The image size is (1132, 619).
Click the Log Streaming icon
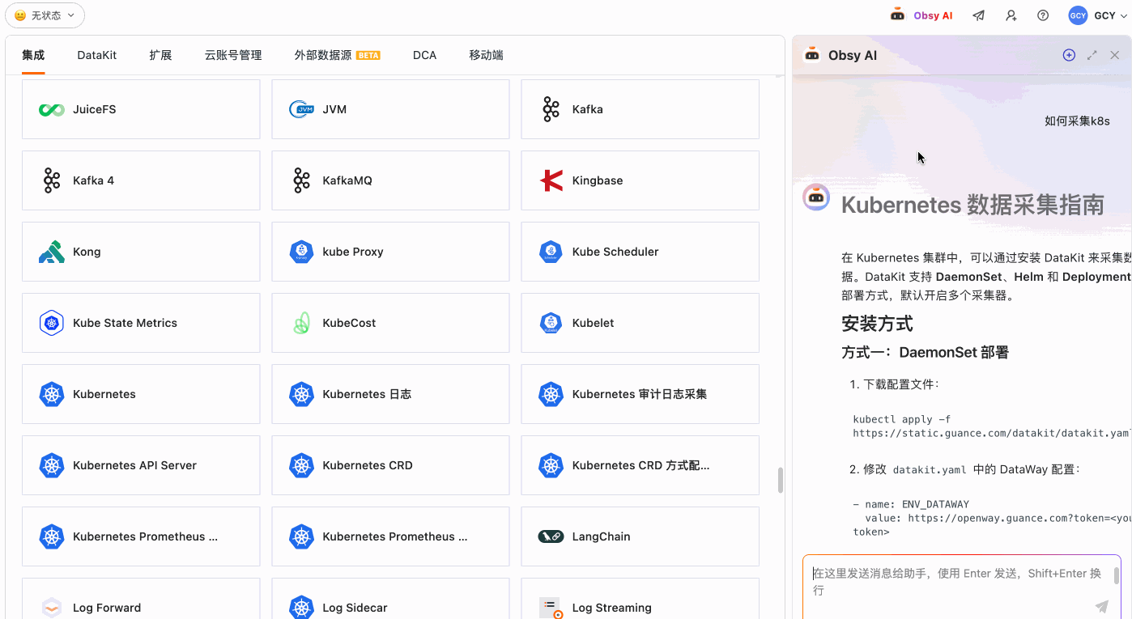pyautogui.click(x=551, y=608)
